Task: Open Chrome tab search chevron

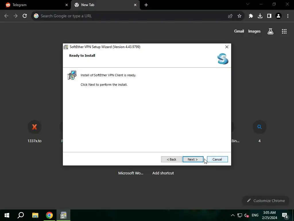Action: [248, 4]
